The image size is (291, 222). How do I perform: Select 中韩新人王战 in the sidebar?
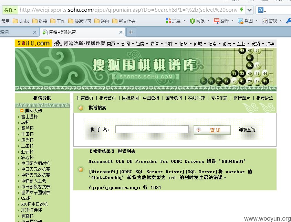pyautogui.click(x=34, y=181)
